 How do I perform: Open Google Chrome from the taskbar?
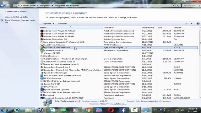[x=87, y=110]
